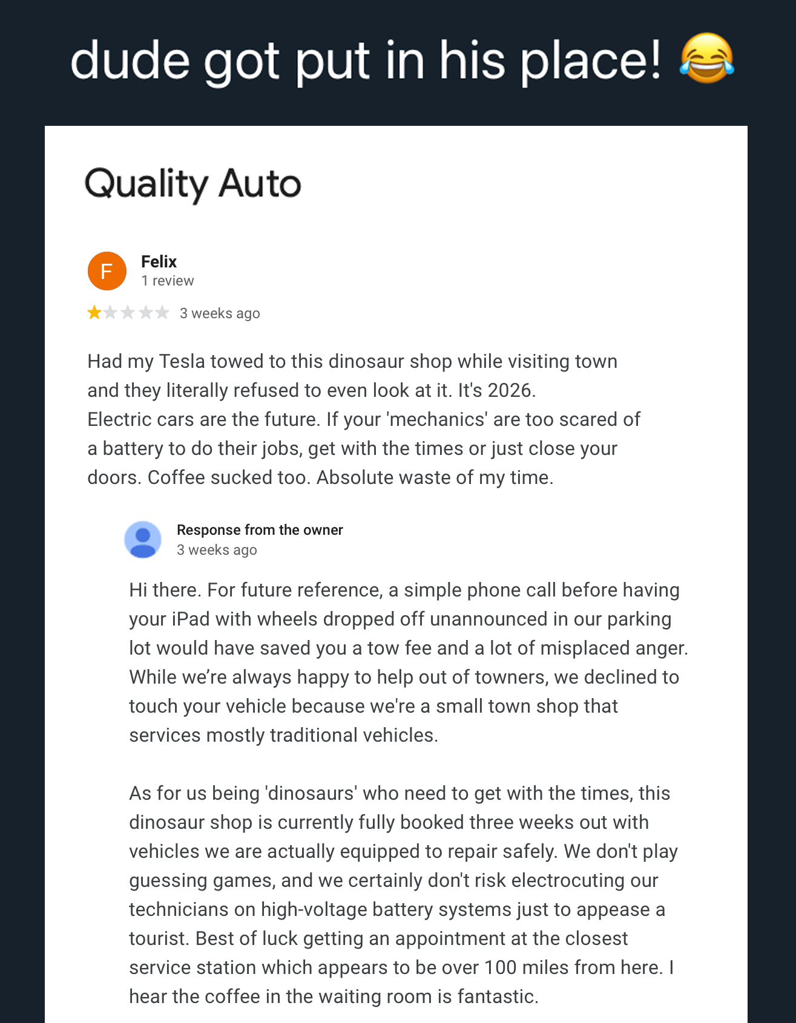Screen dimensions: 796x1023
Task: Click the fifth and last rating star
Action: coord(162,313)
